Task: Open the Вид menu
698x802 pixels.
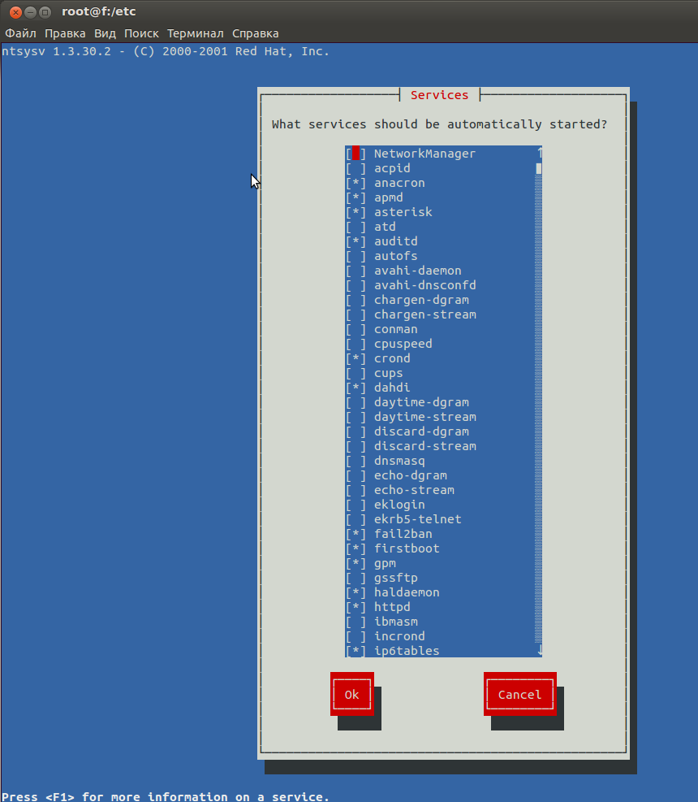Action: point(105,34)
